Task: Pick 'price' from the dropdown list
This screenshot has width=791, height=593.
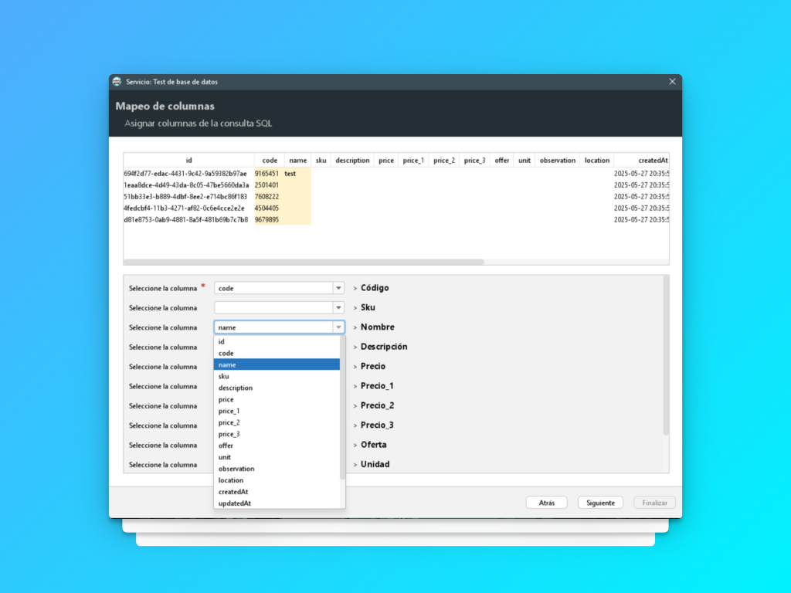Action: click(277, 399)
